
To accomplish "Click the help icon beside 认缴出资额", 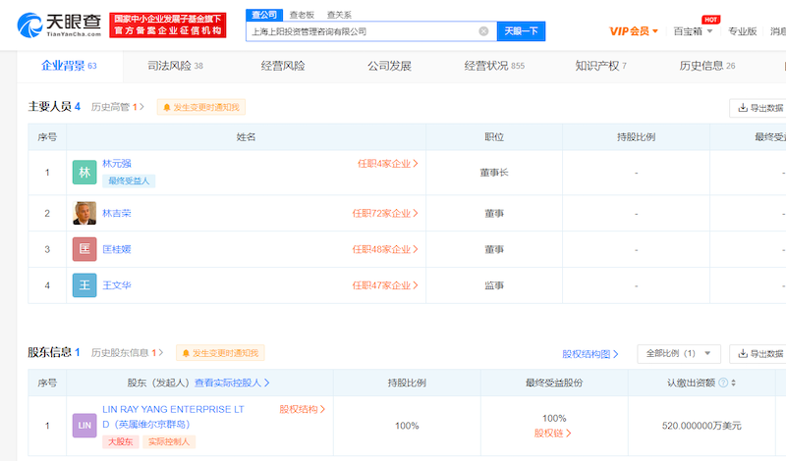I will click(x=723, y=383).
